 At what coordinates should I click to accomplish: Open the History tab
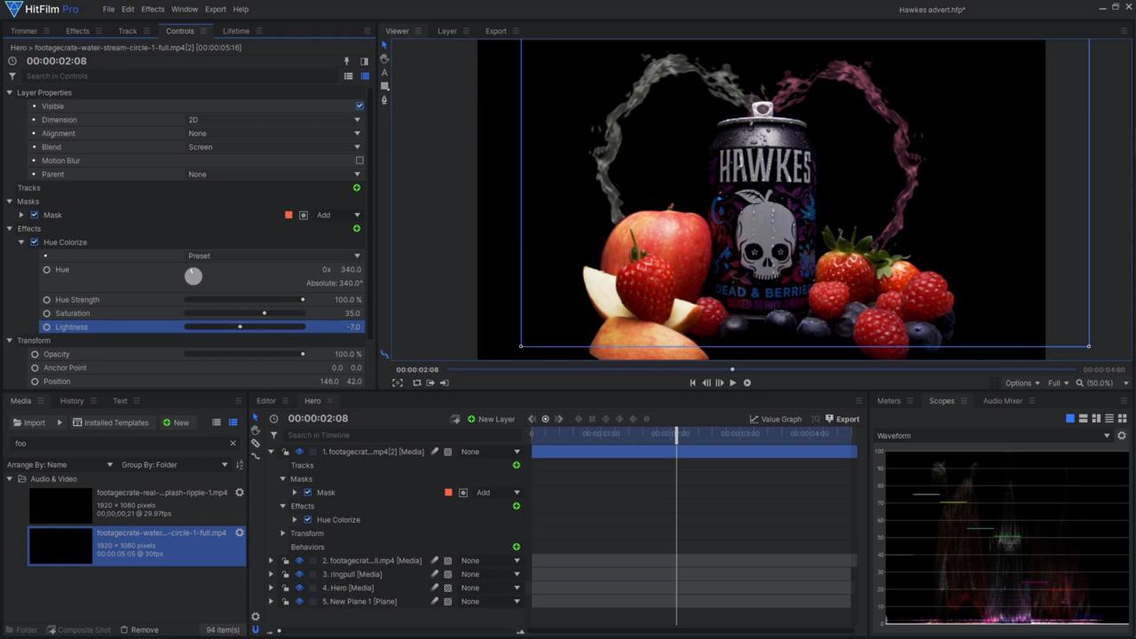(x=72, y=401)
